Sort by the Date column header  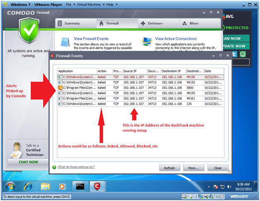(214, 71)
